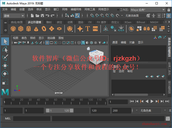Open the 编辑网格 menu
Image resolution: width=172 pixels, height=128 pixels.
click(76, 10)
